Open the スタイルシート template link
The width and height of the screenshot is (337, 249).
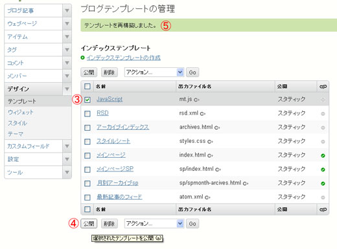(x=113, y=141)
